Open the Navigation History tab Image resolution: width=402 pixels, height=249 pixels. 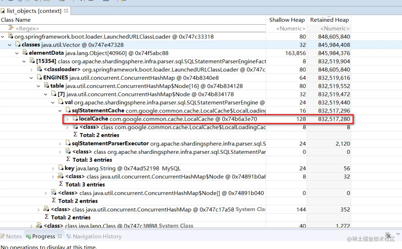tap(94, 236)
